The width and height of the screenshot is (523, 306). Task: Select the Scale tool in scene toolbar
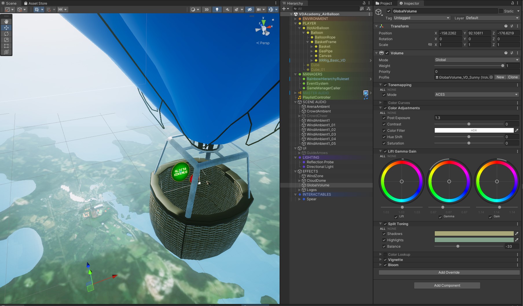(6, 40)
